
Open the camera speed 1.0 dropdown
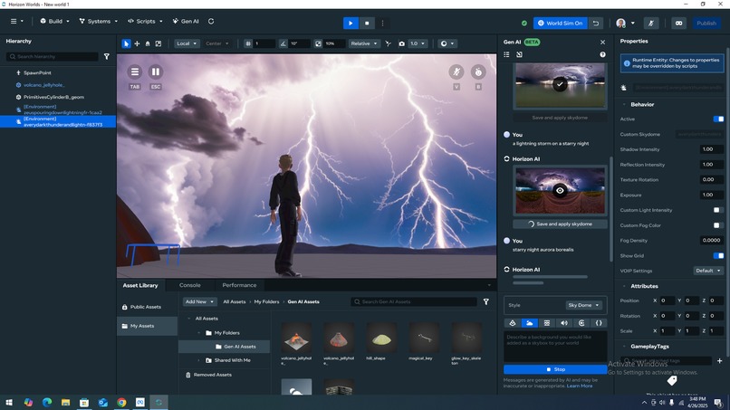click(418, 43)
